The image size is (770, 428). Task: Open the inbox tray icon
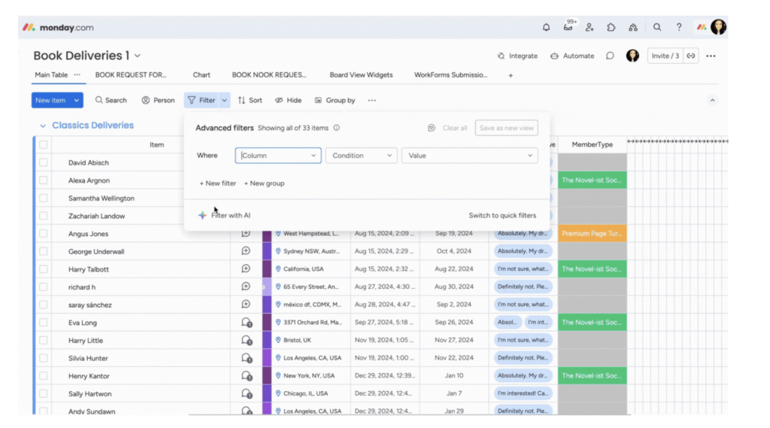pyautogui.click(x=568, y=28)
